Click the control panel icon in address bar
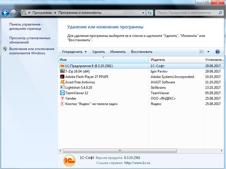Image resolution: width=226 pixels, height=169 pixels. 24,13
